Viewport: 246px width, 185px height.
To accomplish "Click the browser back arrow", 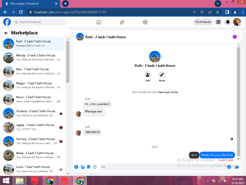I will (5, 12).
